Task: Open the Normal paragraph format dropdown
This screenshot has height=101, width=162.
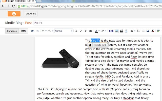Action: tap(64, 31)
